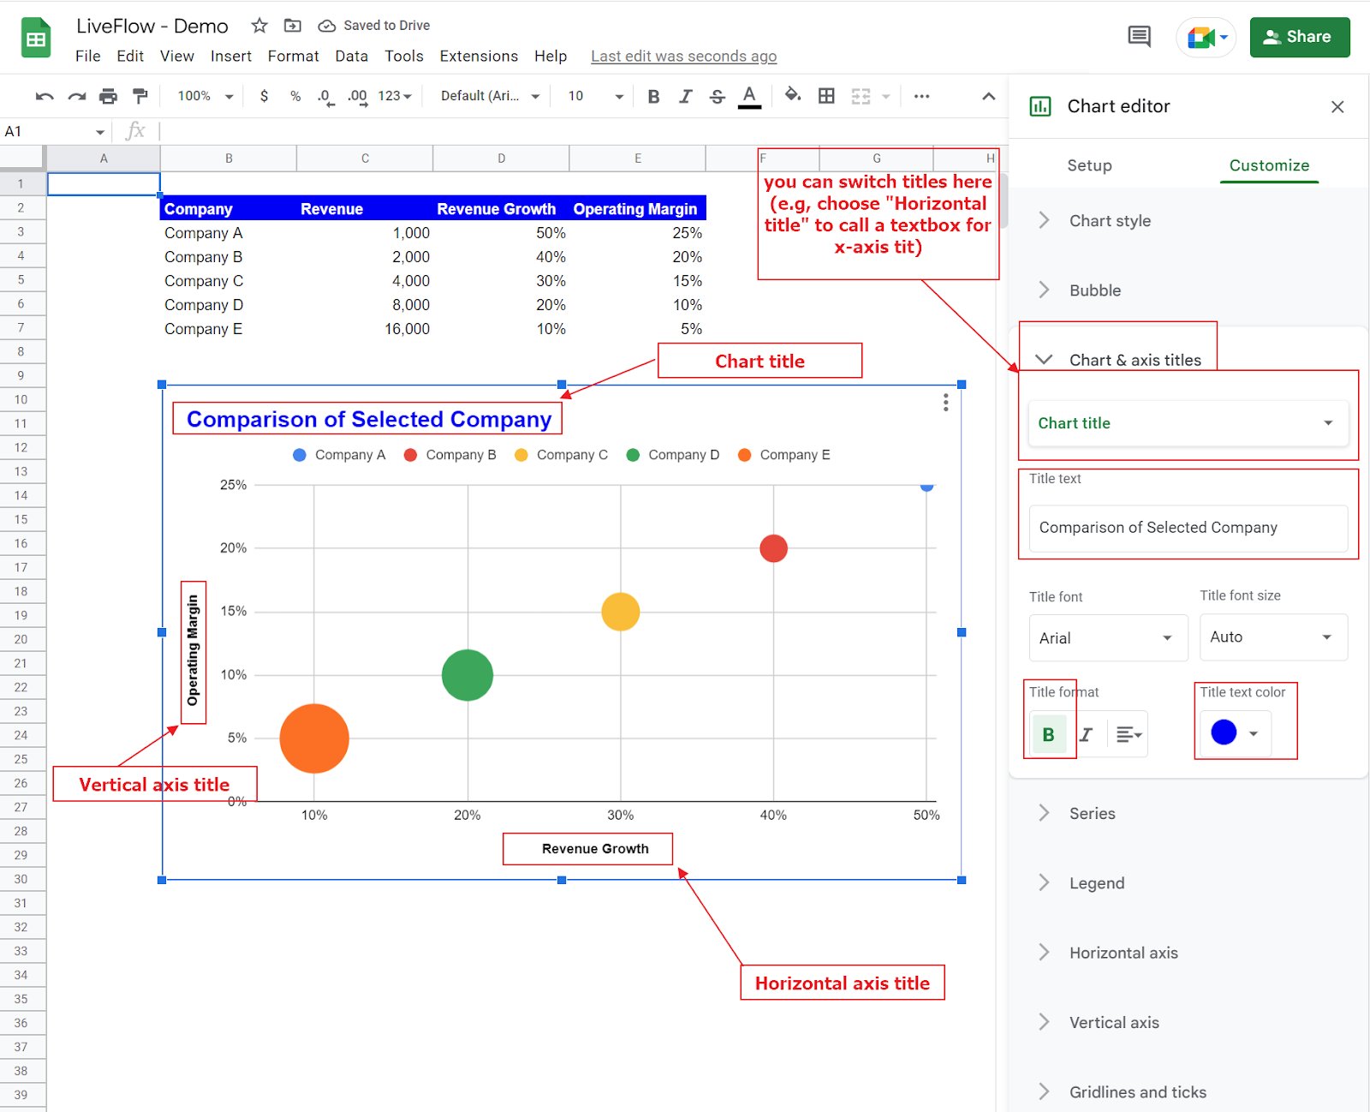Image resolution: width=1370 pixels, height=1112 pixels.
Task: Open the Title font Arial dropdown
Action: point(1108,637)
